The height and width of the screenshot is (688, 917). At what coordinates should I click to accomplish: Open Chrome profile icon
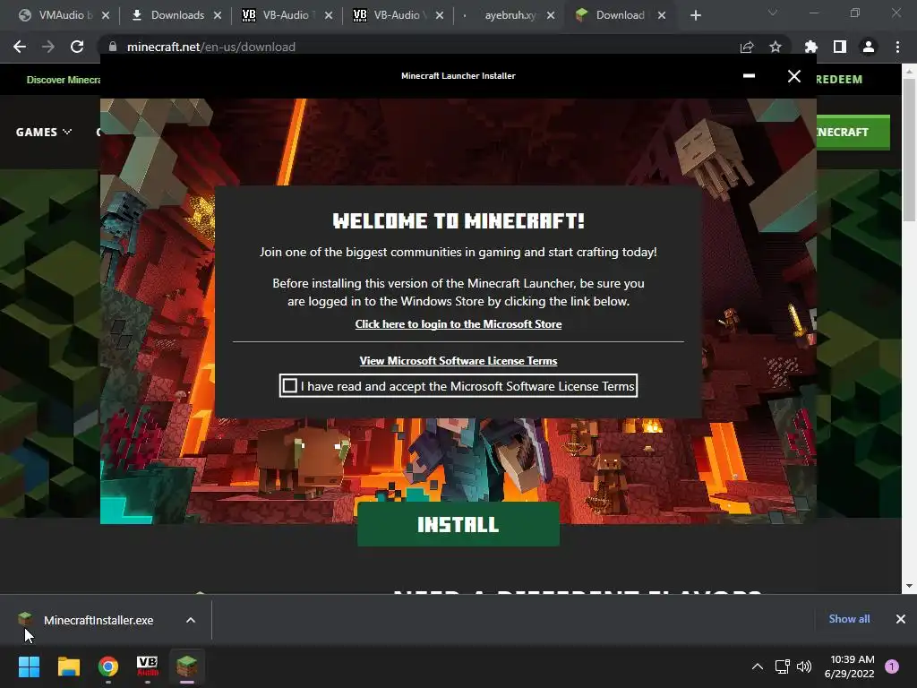click(869, 47)
